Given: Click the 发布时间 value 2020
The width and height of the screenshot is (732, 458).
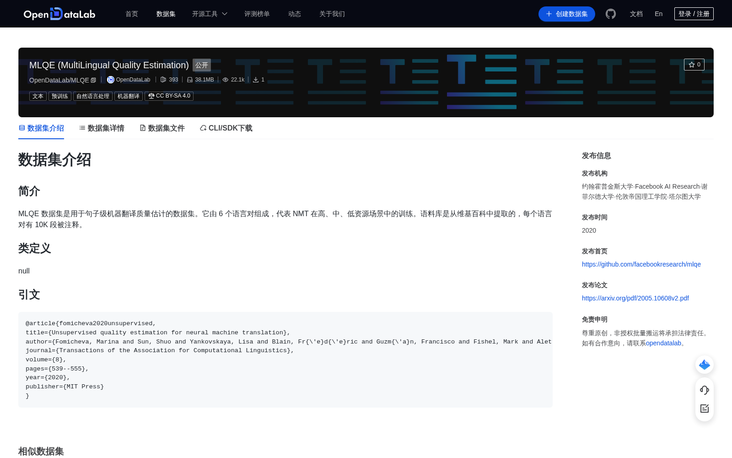Looking at the screenshot, I should 589,230.
